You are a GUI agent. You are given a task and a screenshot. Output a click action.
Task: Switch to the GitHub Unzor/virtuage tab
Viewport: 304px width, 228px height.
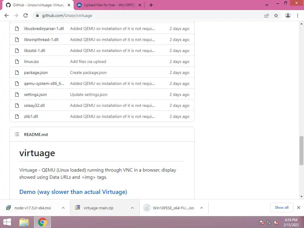point(38,5)
